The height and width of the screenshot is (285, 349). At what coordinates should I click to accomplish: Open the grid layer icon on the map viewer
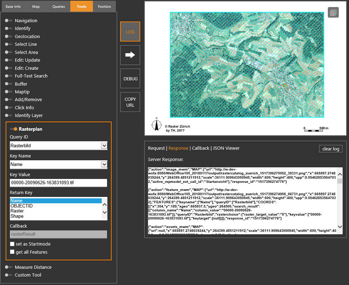(x=333, y=12)
